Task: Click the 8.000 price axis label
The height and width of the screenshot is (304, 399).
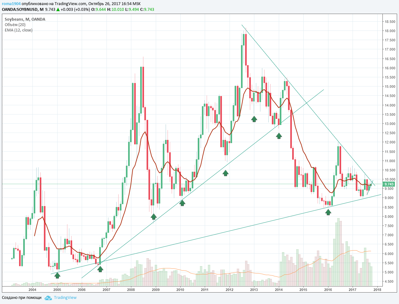Action: (x=390, y=217)
